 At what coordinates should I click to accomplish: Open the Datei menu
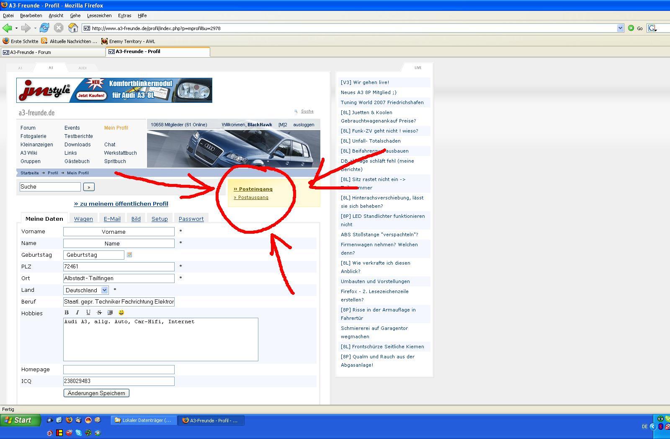[8, 15]
